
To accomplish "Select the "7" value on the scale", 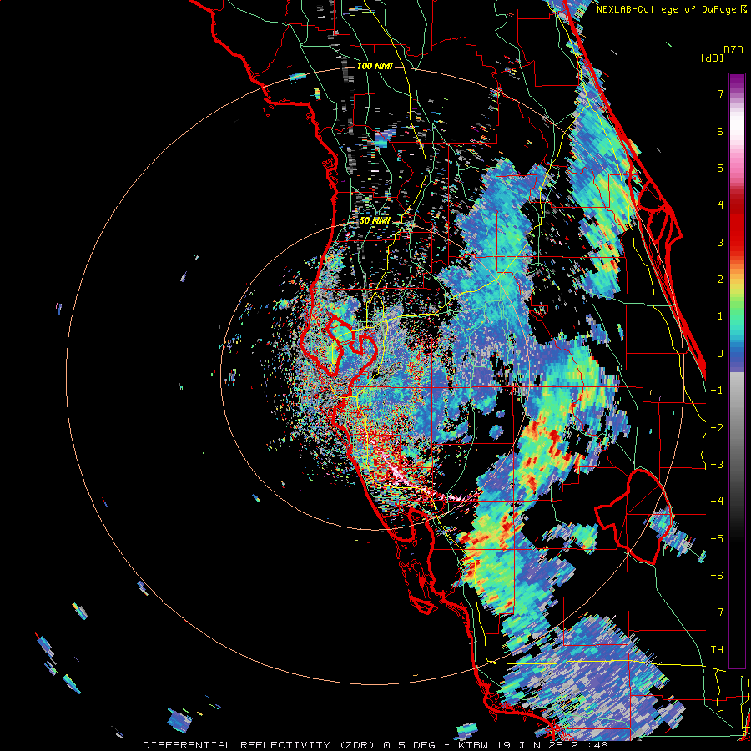I will point(720,94).
